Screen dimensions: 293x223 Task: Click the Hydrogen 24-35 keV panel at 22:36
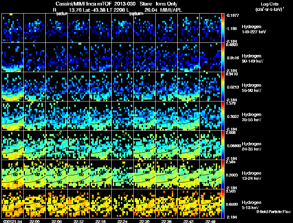pyautogui.click(x=167, y=145)
